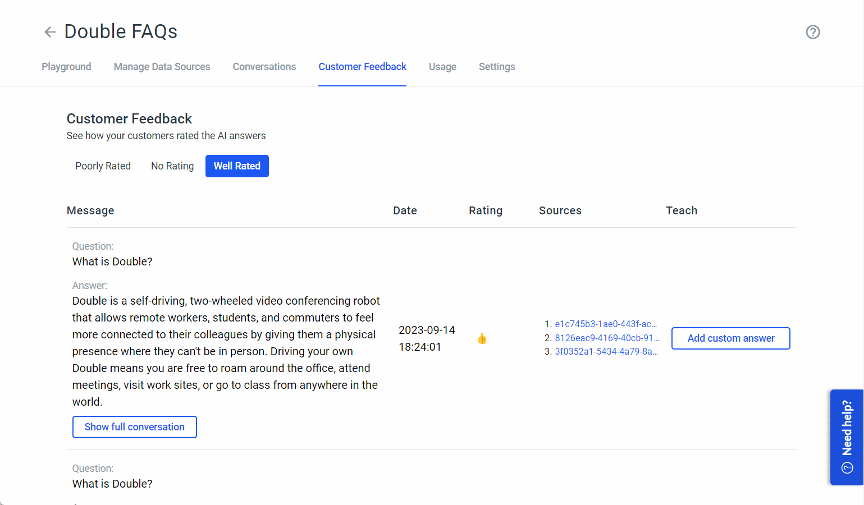Screen dimensions: 864x505
Task: Select the Well Rated filter
Action: point(237,166)
